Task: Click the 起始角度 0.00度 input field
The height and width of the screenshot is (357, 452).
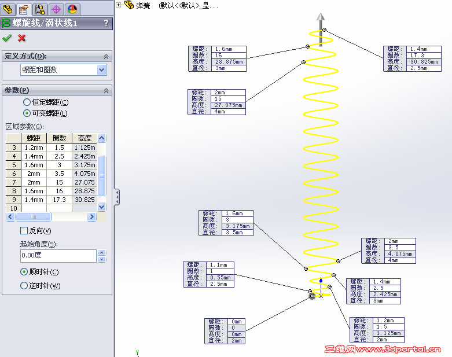Action: (58, 256)
